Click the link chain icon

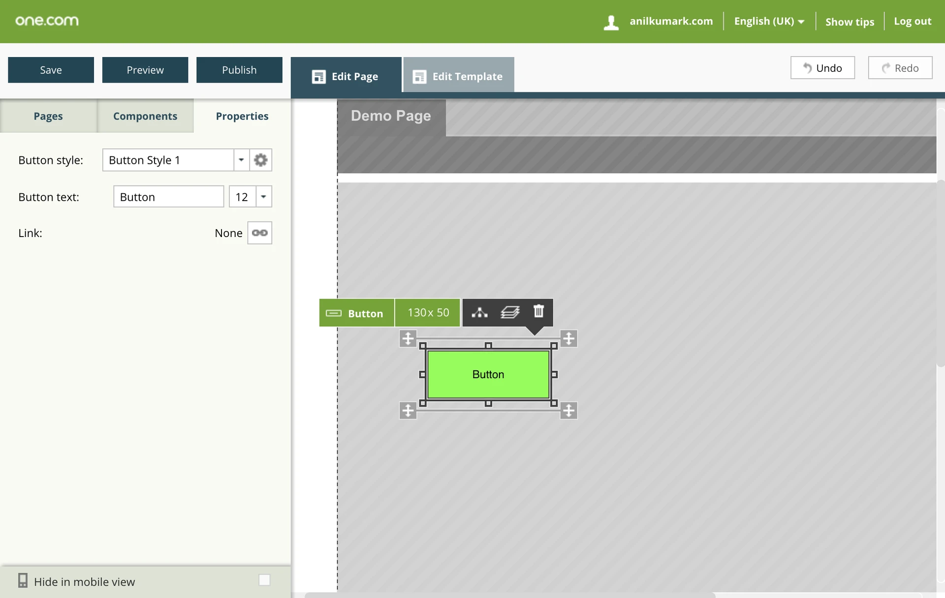point(259,233)
